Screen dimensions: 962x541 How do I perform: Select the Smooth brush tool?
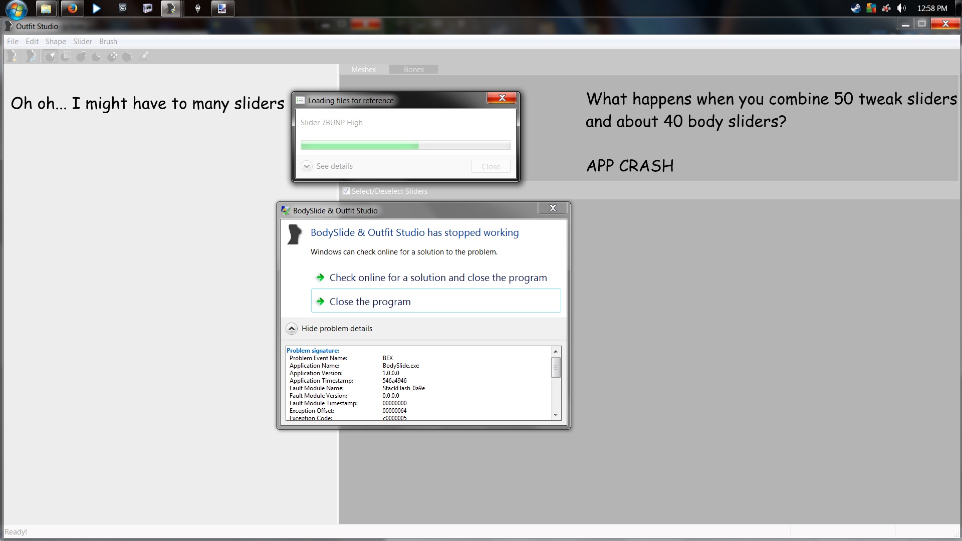tap(128, 56)
